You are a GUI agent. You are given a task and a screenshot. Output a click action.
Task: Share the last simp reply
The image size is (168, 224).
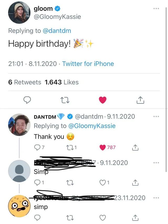click(135, 217)
